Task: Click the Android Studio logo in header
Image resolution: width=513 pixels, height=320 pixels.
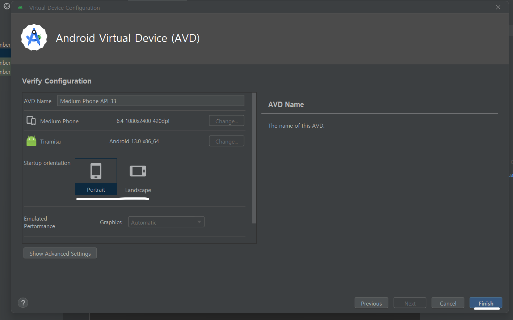Action: [34, 38]
